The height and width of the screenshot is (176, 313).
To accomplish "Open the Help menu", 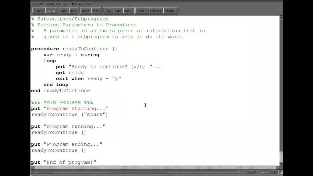I will (x=89, y=4).
